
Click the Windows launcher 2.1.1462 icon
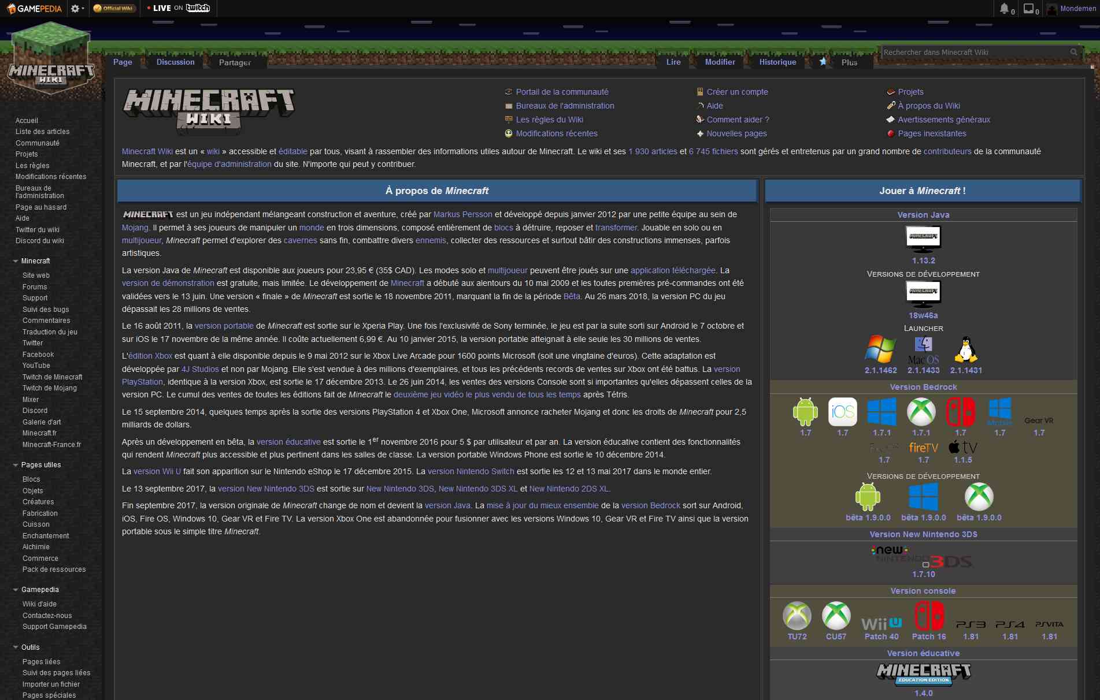[x=880, y=349]
